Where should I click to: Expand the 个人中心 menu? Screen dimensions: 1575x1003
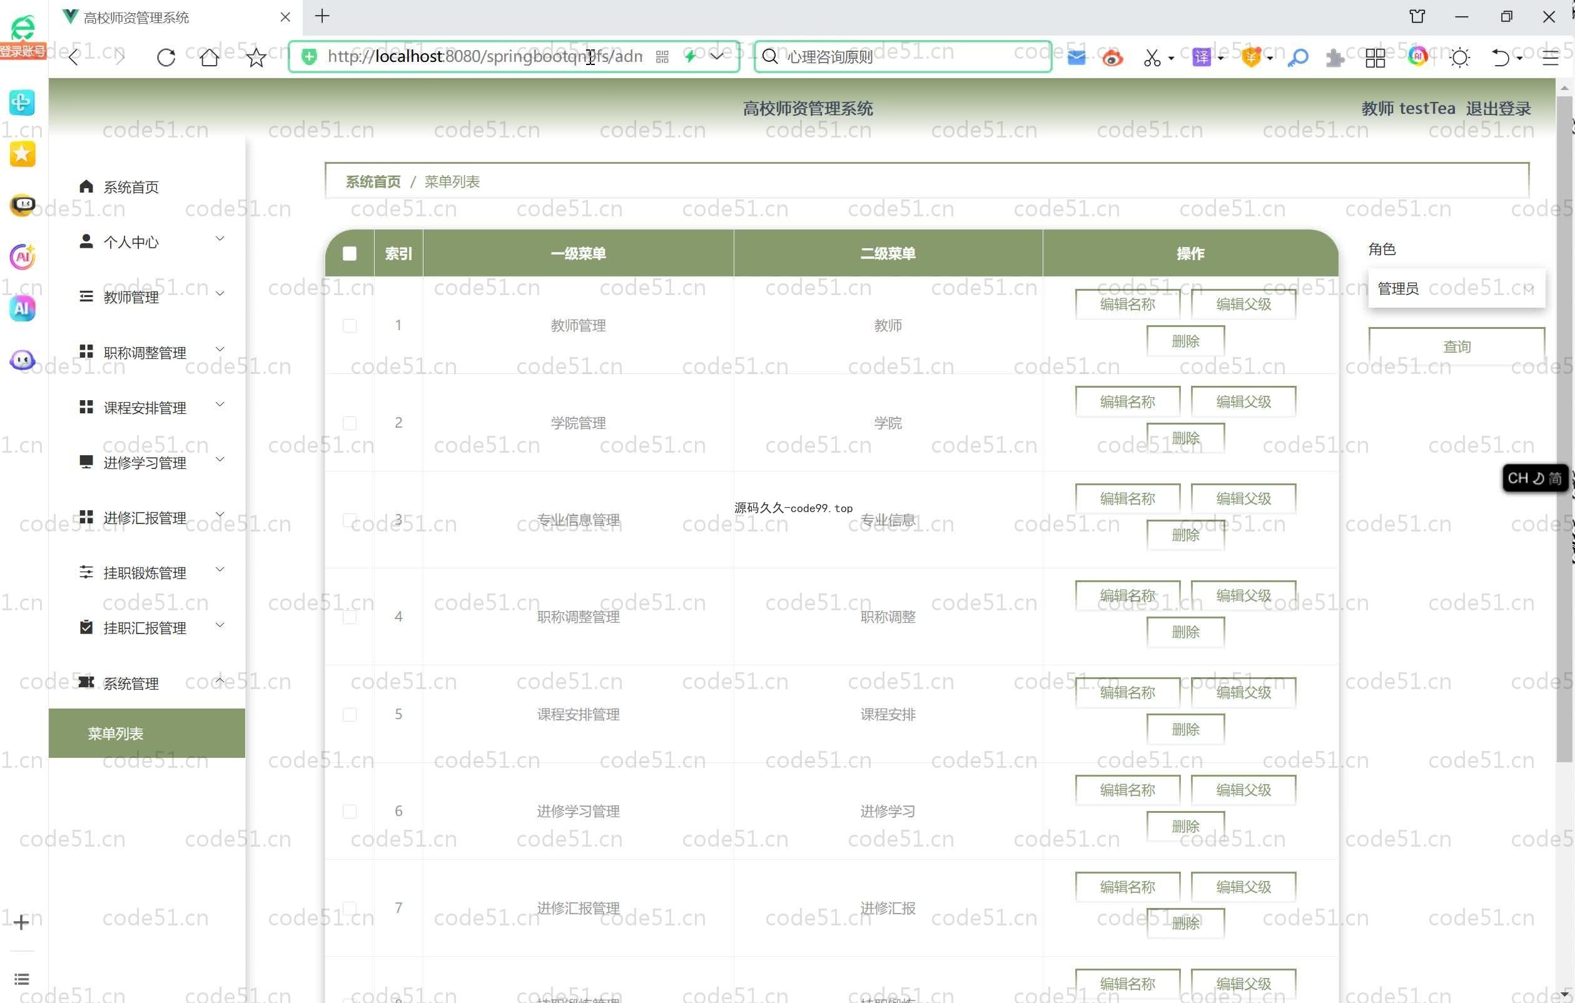click(x=147, y=242)
